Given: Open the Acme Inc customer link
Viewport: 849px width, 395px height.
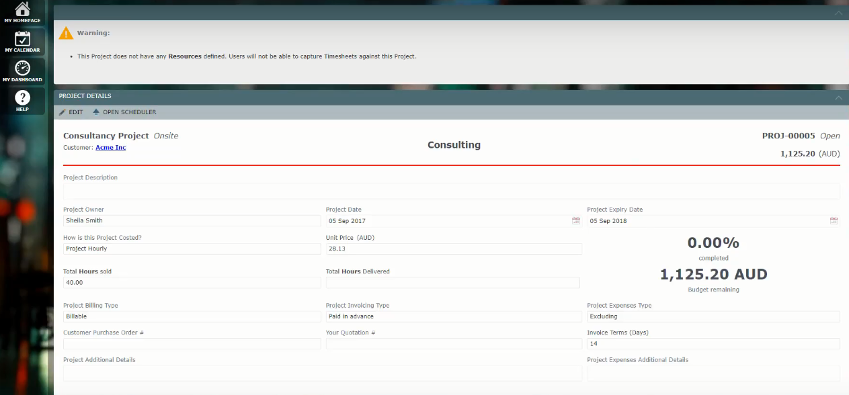Looking at the screenshot, I should point(110,147).
